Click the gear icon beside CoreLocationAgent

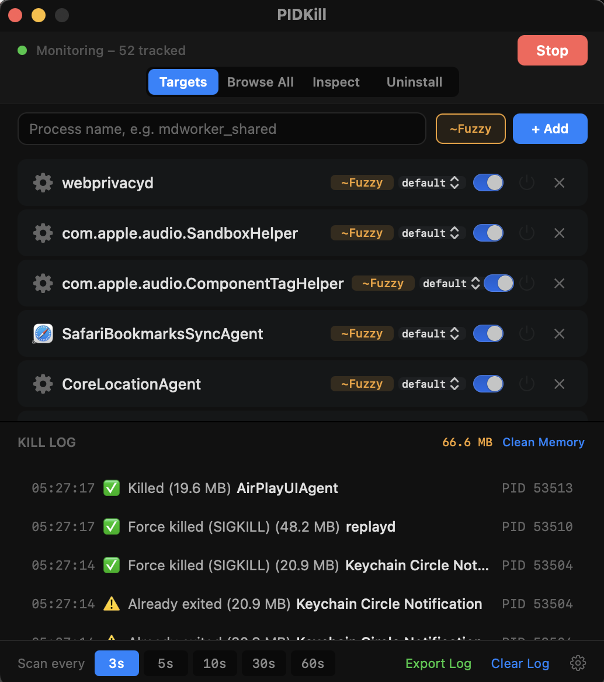43,384
